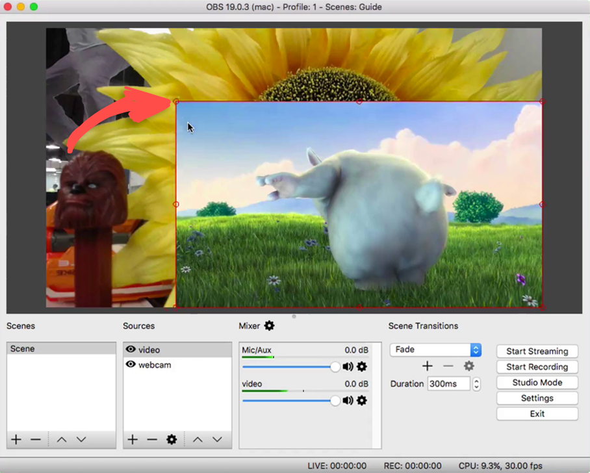This screenshot has height=473, width=590.
Task: Add a new scene with plus button
Action: pyautogui.click(x=16, y=439)
